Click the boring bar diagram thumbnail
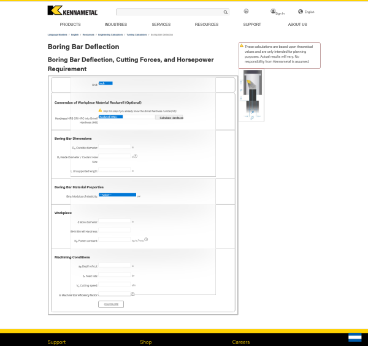Screen dimensions: 368x346 (251, 95)
